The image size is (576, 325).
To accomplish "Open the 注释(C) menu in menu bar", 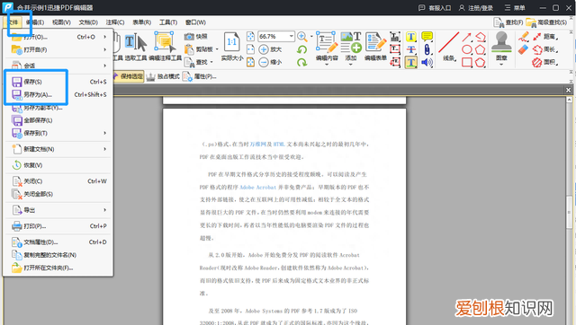I will pyautogui.click(x=115, y=22).
